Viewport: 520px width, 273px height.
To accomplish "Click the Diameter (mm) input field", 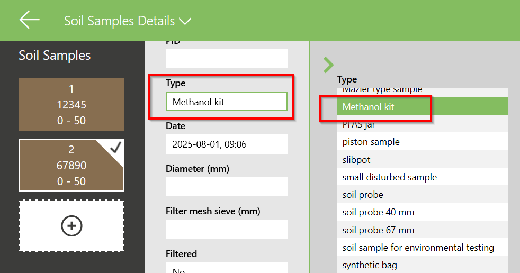I will 226,186.
